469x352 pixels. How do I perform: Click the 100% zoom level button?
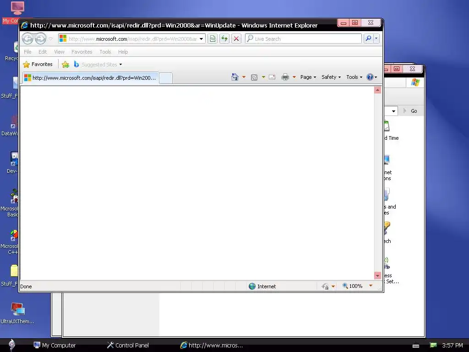click(352, 286)
